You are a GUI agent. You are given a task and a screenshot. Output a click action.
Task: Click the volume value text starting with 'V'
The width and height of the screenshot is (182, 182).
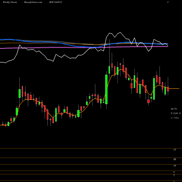coord(175,113)
